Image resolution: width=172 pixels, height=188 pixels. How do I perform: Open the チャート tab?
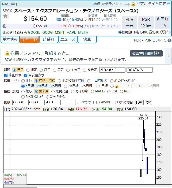29,39
